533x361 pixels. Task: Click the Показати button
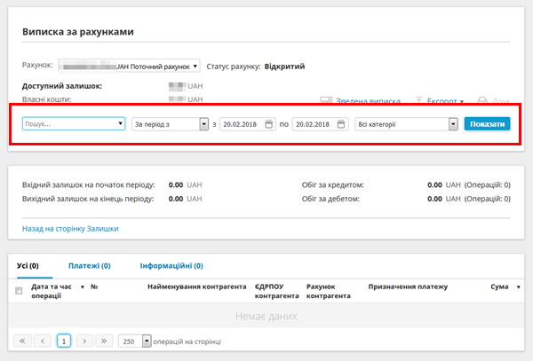(x=487, y=124)
